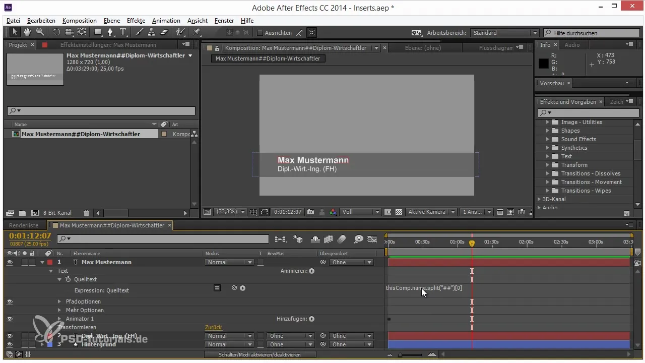Toggle Quelltext stopwatch

click(x=68, y=279)
